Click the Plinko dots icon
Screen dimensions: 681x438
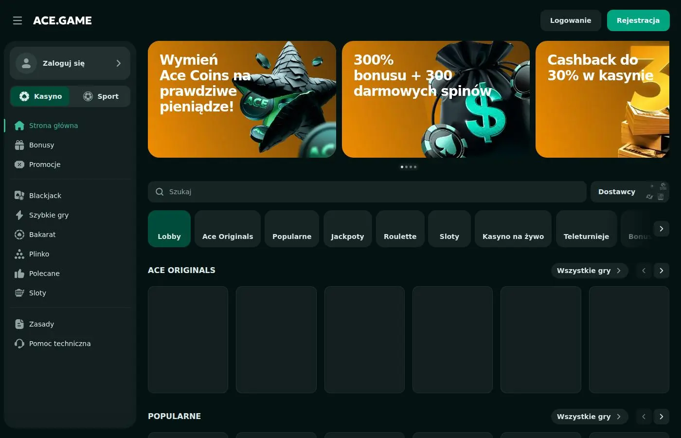[19, 254]
